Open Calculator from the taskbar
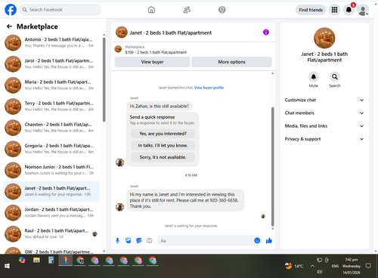 click(x=51, y=260)
